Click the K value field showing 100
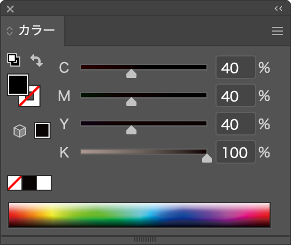 pos(236,152)
